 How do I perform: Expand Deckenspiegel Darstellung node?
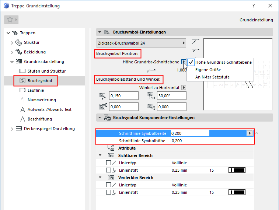click(12, 129)
